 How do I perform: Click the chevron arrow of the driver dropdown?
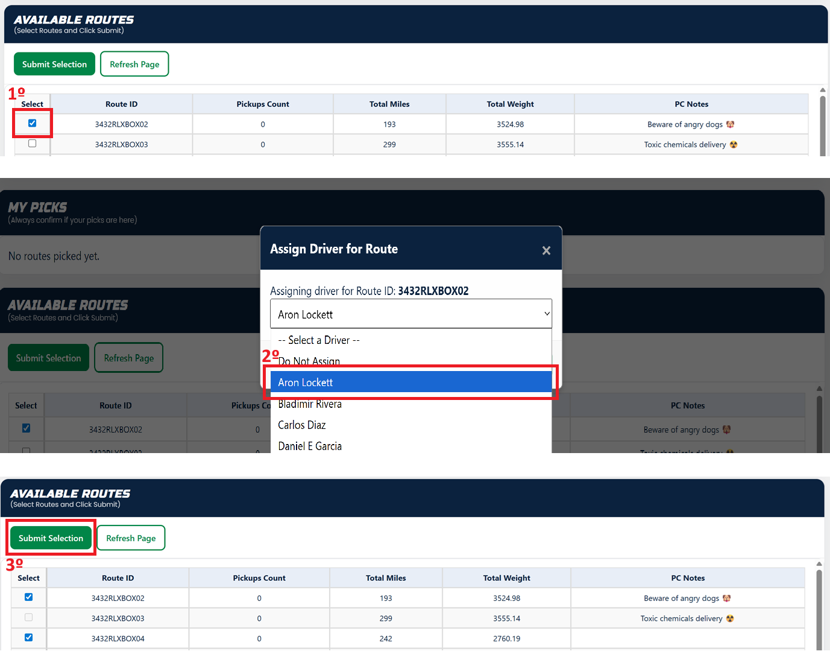tap(547, 314)
